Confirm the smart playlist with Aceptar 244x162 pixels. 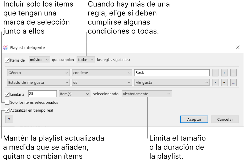[194, 119]
